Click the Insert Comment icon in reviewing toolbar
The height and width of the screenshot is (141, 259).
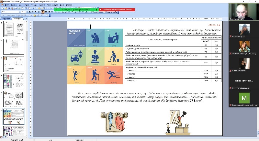tap(35, 15)
